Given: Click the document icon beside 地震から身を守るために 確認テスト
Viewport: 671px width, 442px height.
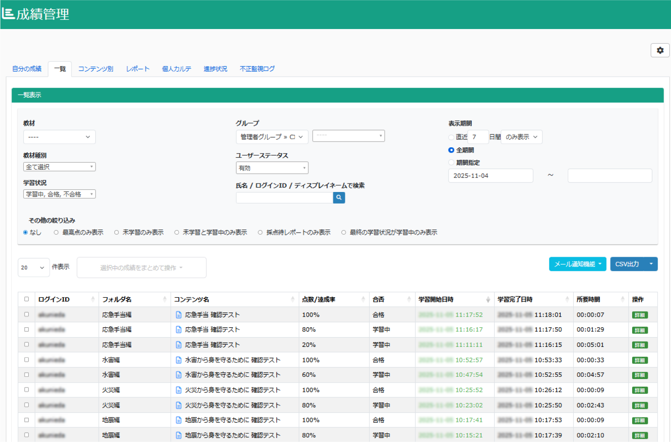Looking at the screenshot, I should click(178, 420).
